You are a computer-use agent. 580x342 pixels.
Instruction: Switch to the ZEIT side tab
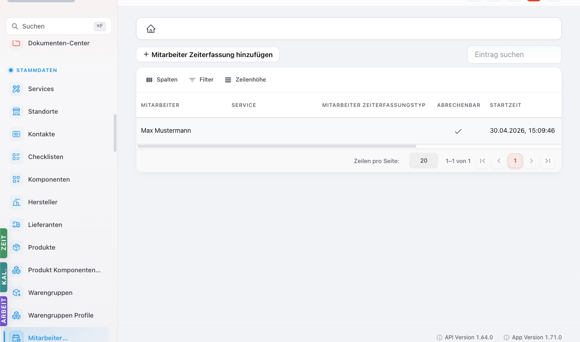[4, 243]
